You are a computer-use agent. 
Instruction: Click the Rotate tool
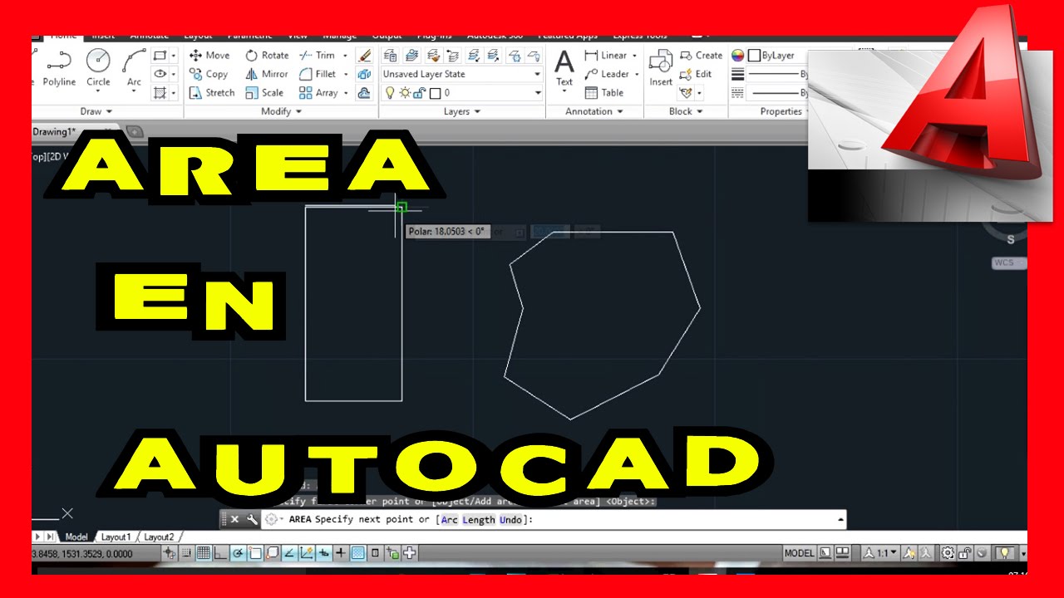pyautogui.click(x=267, y=56)
